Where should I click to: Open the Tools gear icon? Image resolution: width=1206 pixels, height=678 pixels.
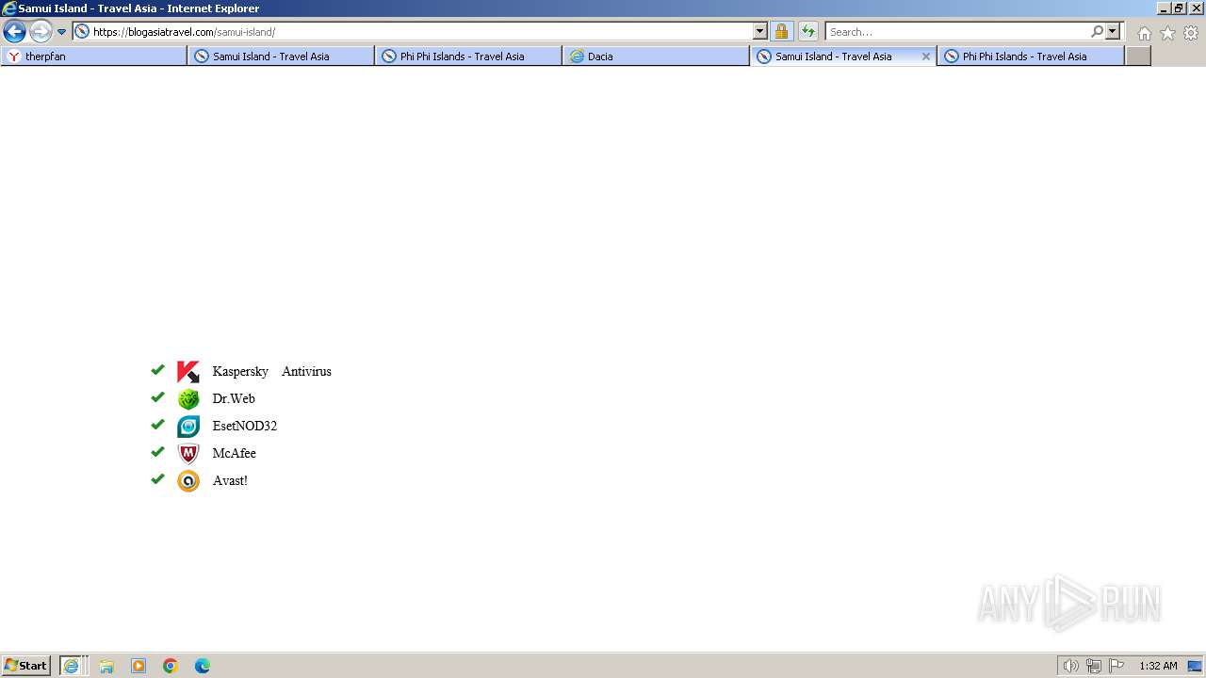coord(1191,33)
